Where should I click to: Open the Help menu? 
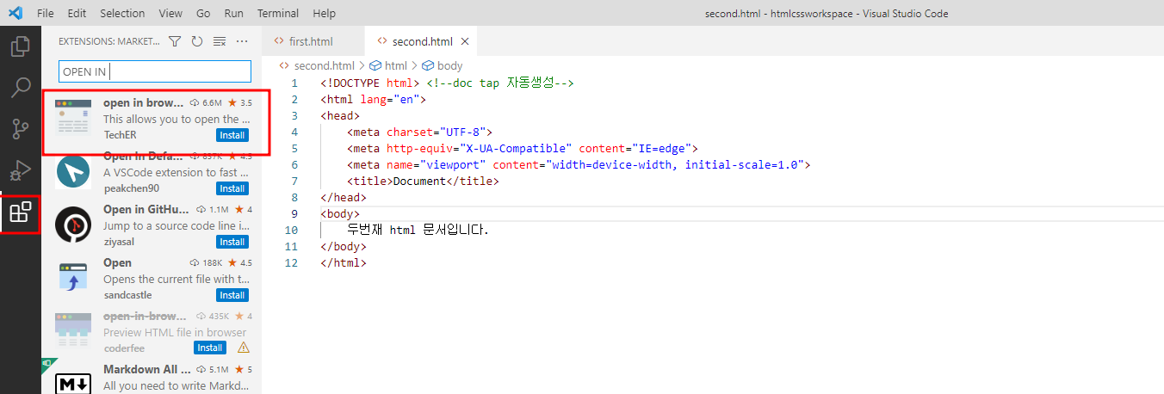(325, 14)
